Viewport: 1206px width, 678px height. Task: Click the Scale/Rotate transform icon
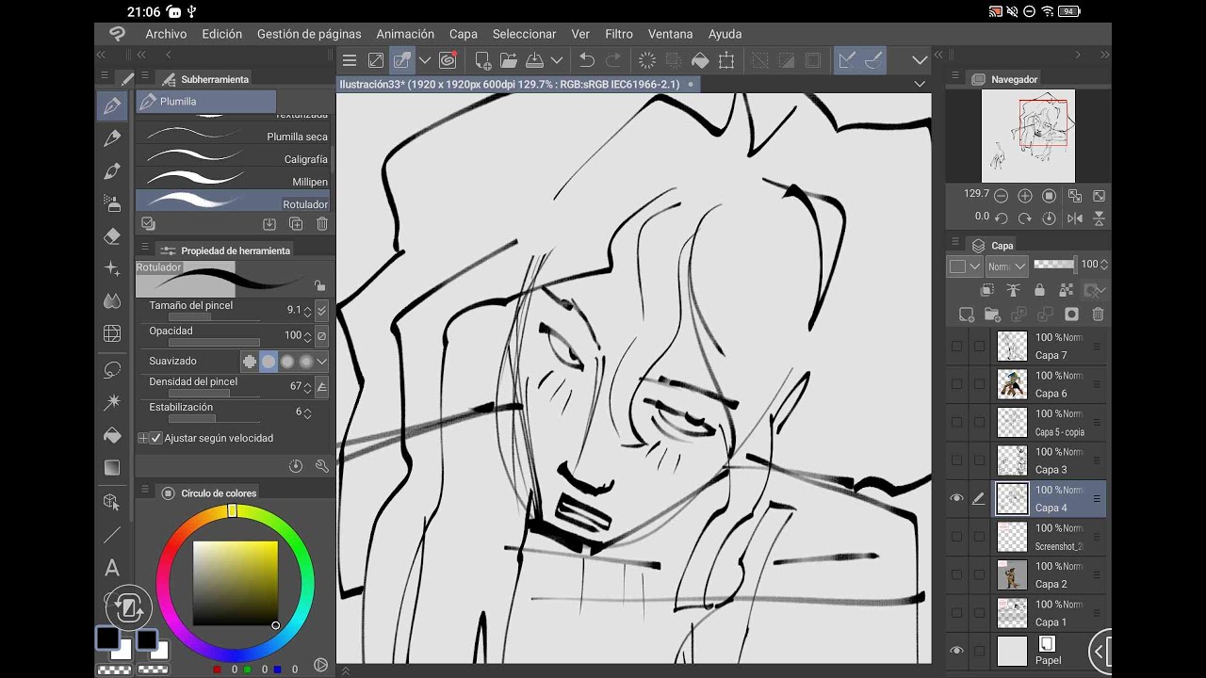pyautogui.click(x=726, y=60)
